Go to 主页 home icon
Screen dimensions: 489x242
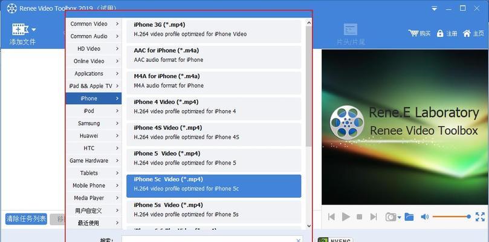pyautogui.click(x=467, y=33)
